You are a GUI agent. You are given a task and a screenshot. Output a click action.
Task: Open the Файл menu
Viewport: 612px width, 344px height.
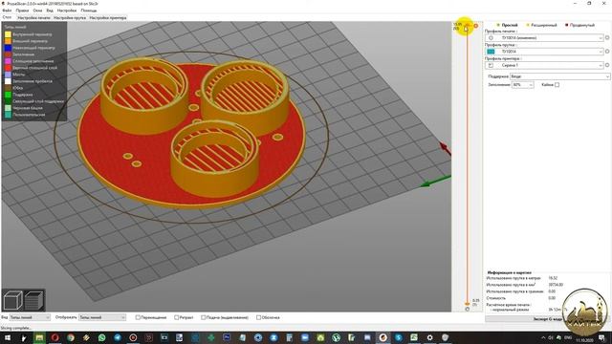[x=7, y=11]
